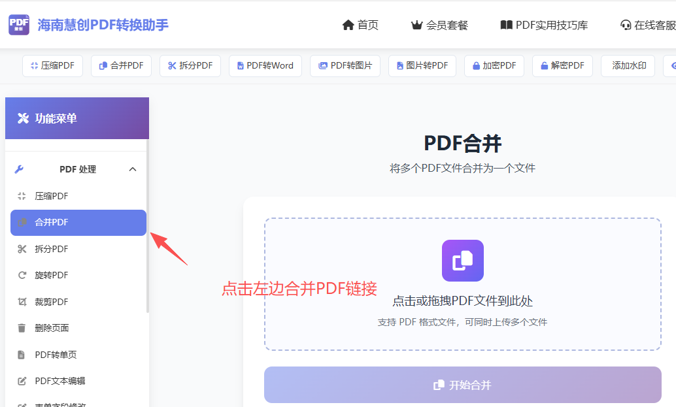Select 加密PDF in the top toolbar
676x407 pixels.
click(494, 65)
